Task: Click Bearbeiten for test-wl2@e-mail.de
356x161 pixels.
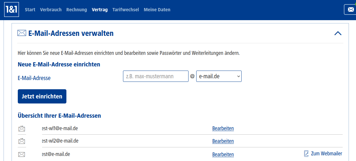Action: (223, 141)
